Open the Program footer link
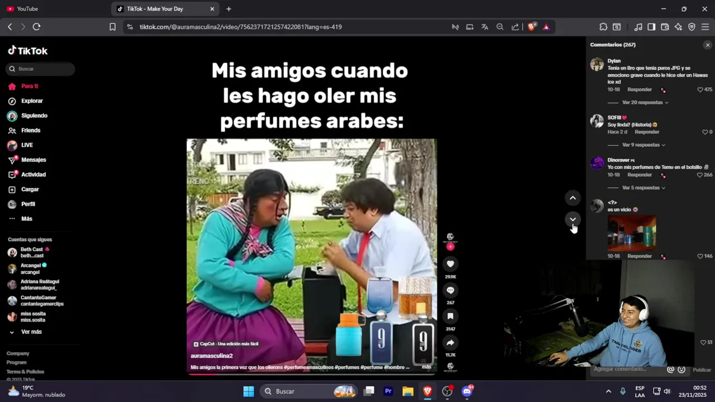The height and width of the screenshot is (402, 715). pyautogui.click(x=17, y=362)
